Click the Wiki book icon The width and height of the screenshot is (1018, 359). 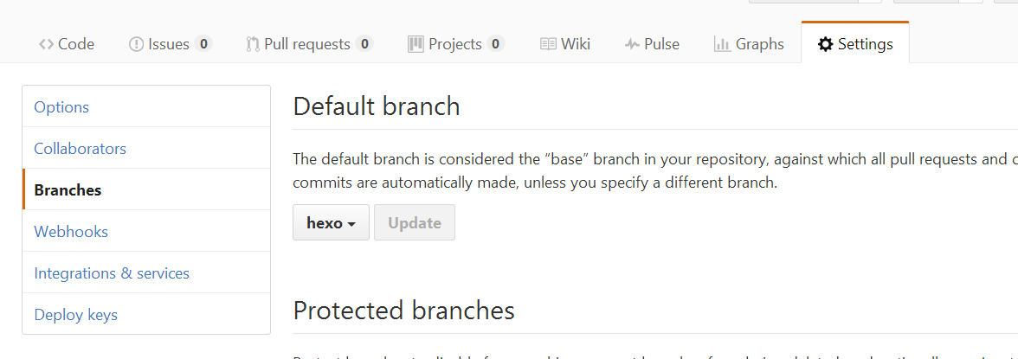tap(548, 44)
